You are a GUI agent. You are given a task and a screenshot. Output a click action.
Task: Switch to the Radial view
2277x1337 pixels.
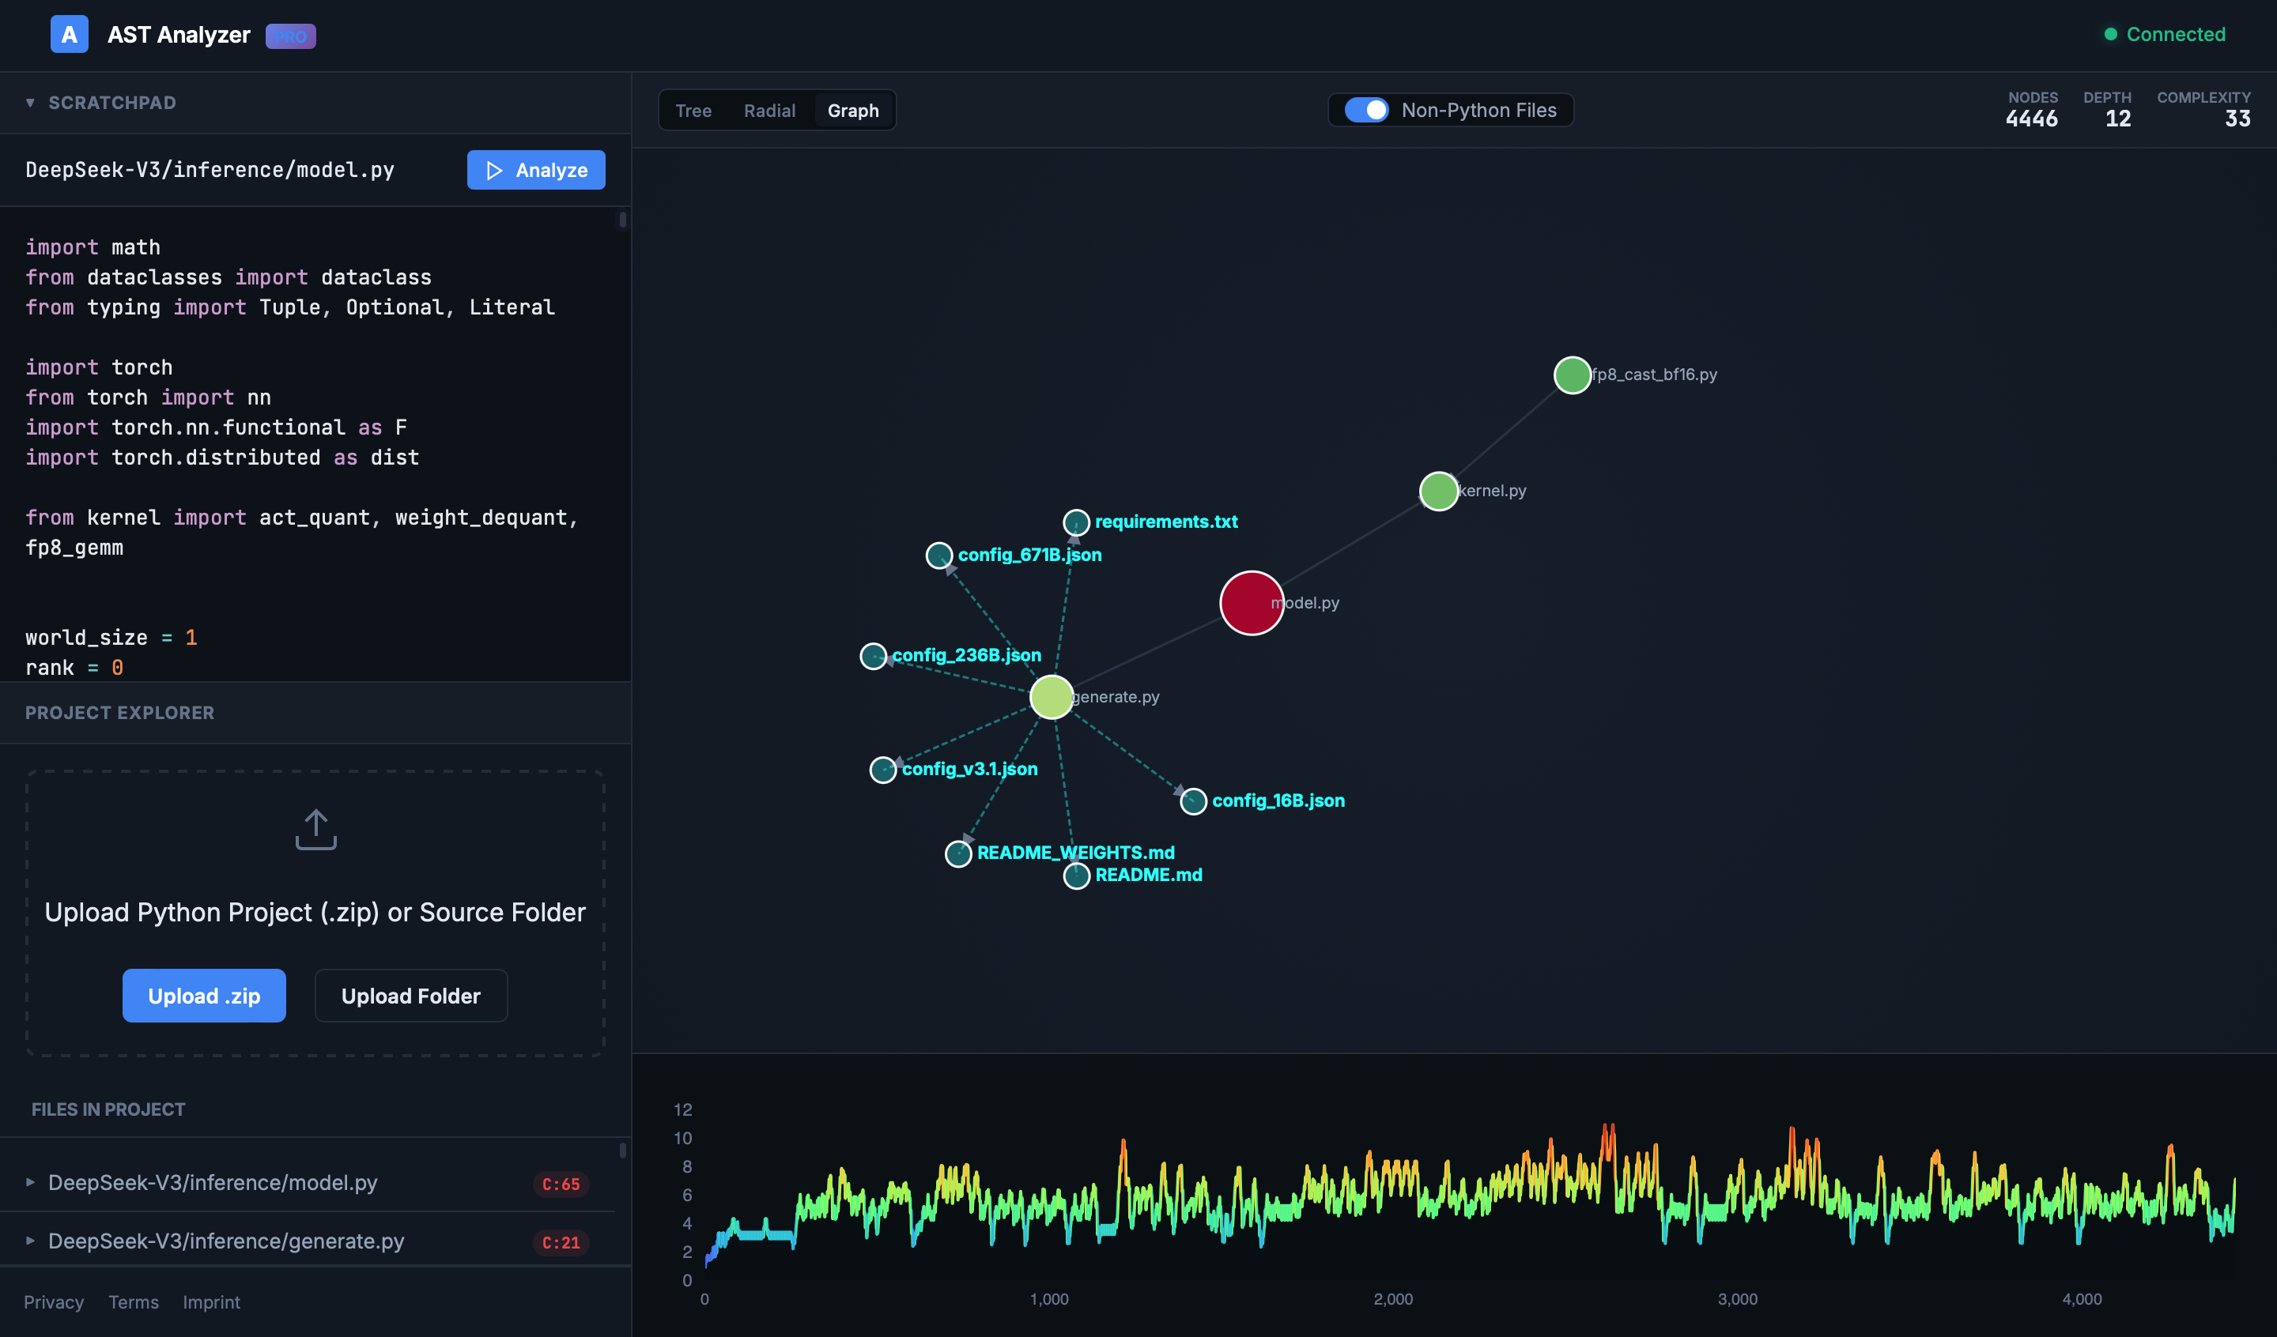point(770,110)
